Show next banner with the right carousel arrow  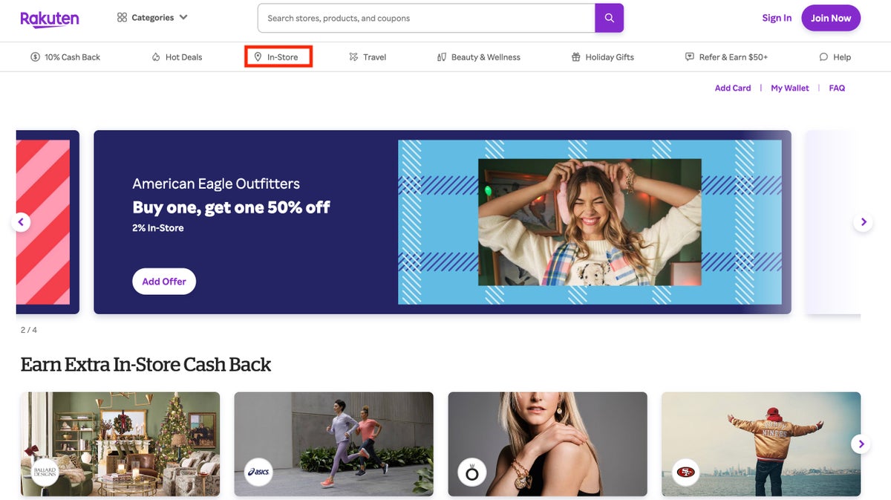[x=863, y=221]
